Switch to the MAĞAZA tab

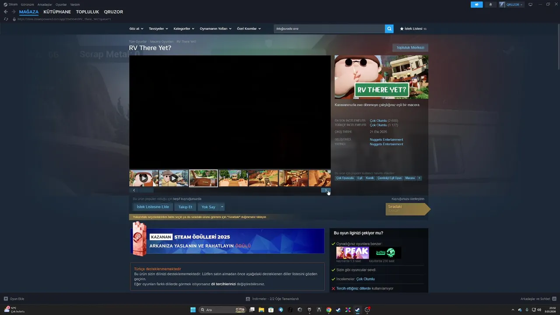pyautogui.click(x=29, y=12)
